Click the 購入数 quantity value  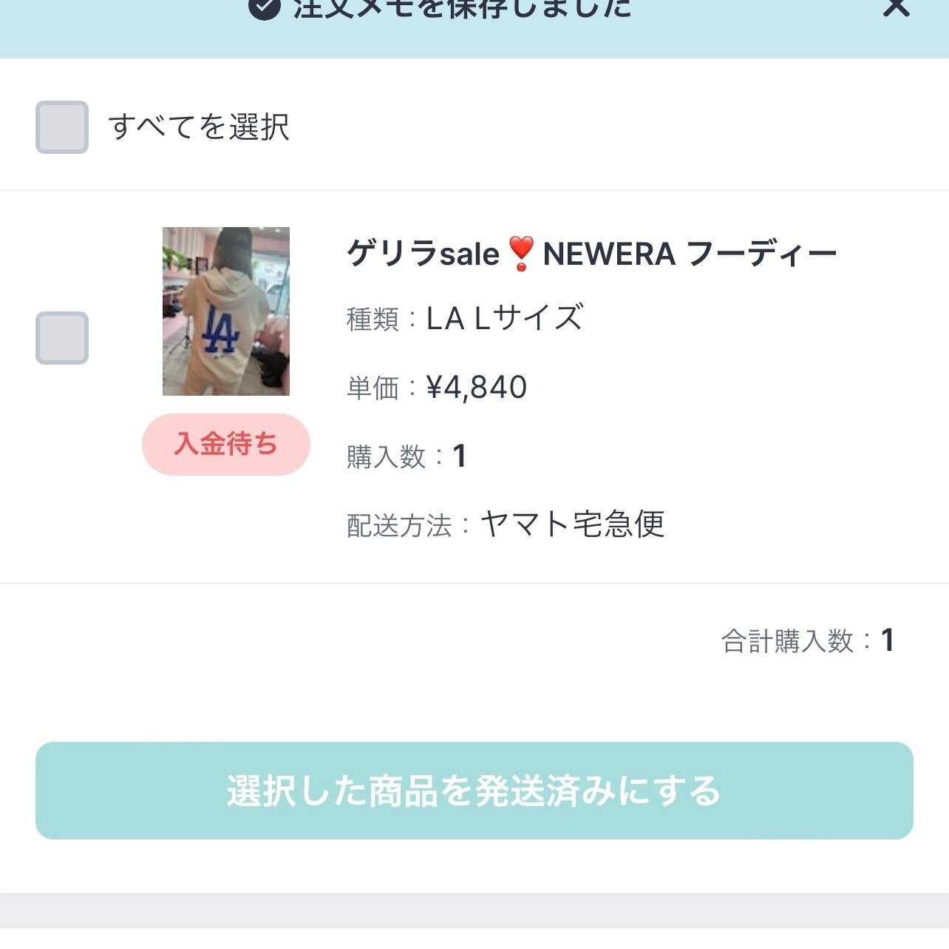point(460,456)
